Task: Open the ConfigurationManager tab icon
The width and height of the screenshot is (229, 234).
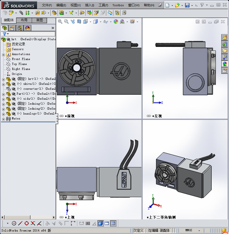Action: tap(20, 28)
